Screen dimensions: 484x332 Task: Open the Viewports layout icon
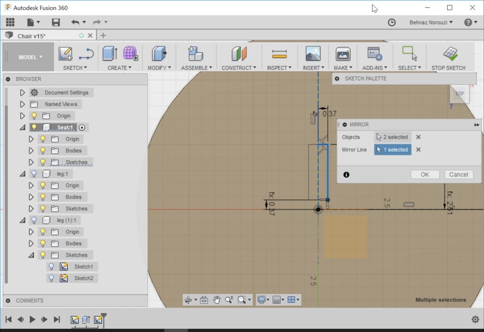[x=291, y=300]
